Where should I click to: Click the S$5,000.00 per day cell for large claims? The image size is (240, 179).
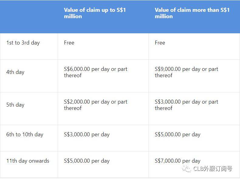177,134
